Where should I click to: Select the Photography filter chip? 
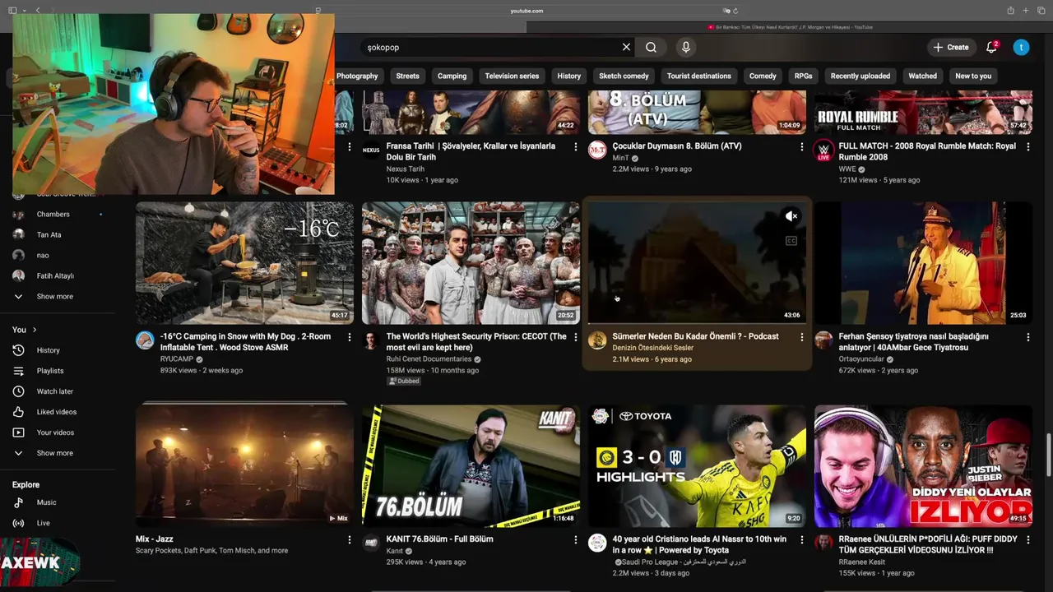357,76
